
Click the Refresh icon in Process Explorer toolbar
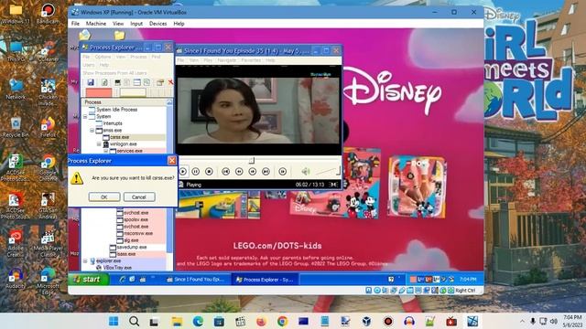pyautogui.click(x=104, y=82)
